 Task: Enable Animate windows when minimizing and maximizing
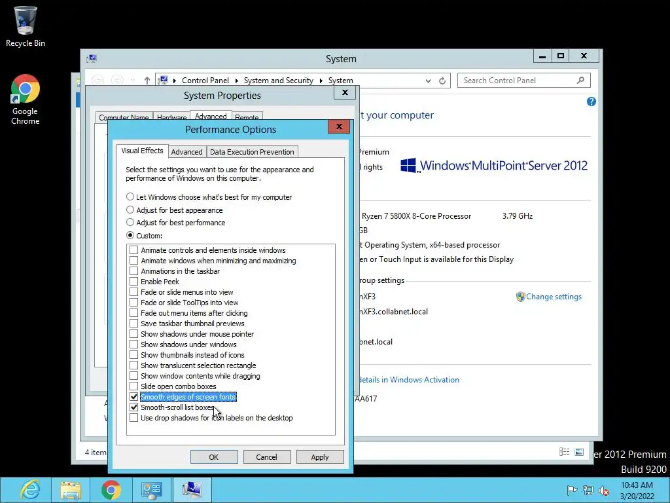pos(133,261)
